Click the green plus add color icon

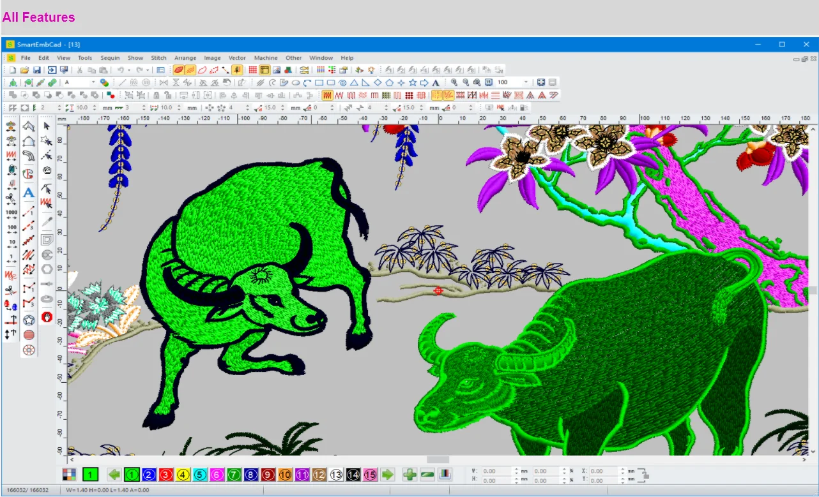pos(409,474)
